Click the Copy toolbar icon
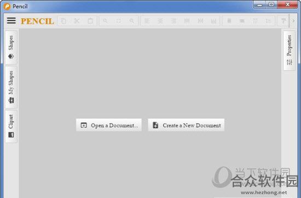Image resolution: width=301 pixels, height=198 pixels. coord(63,21)
